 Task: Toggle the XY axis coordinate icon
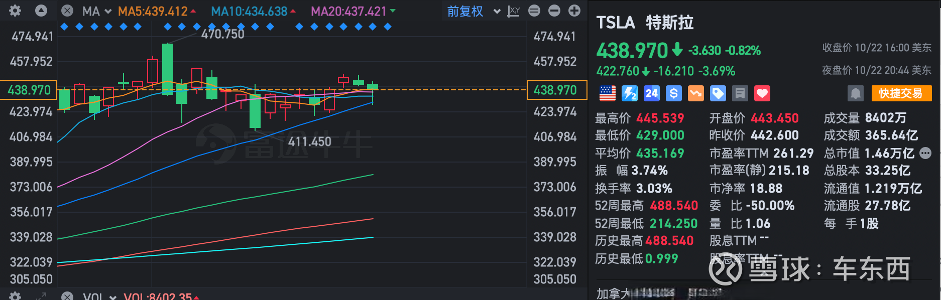[x=514, y=11]
